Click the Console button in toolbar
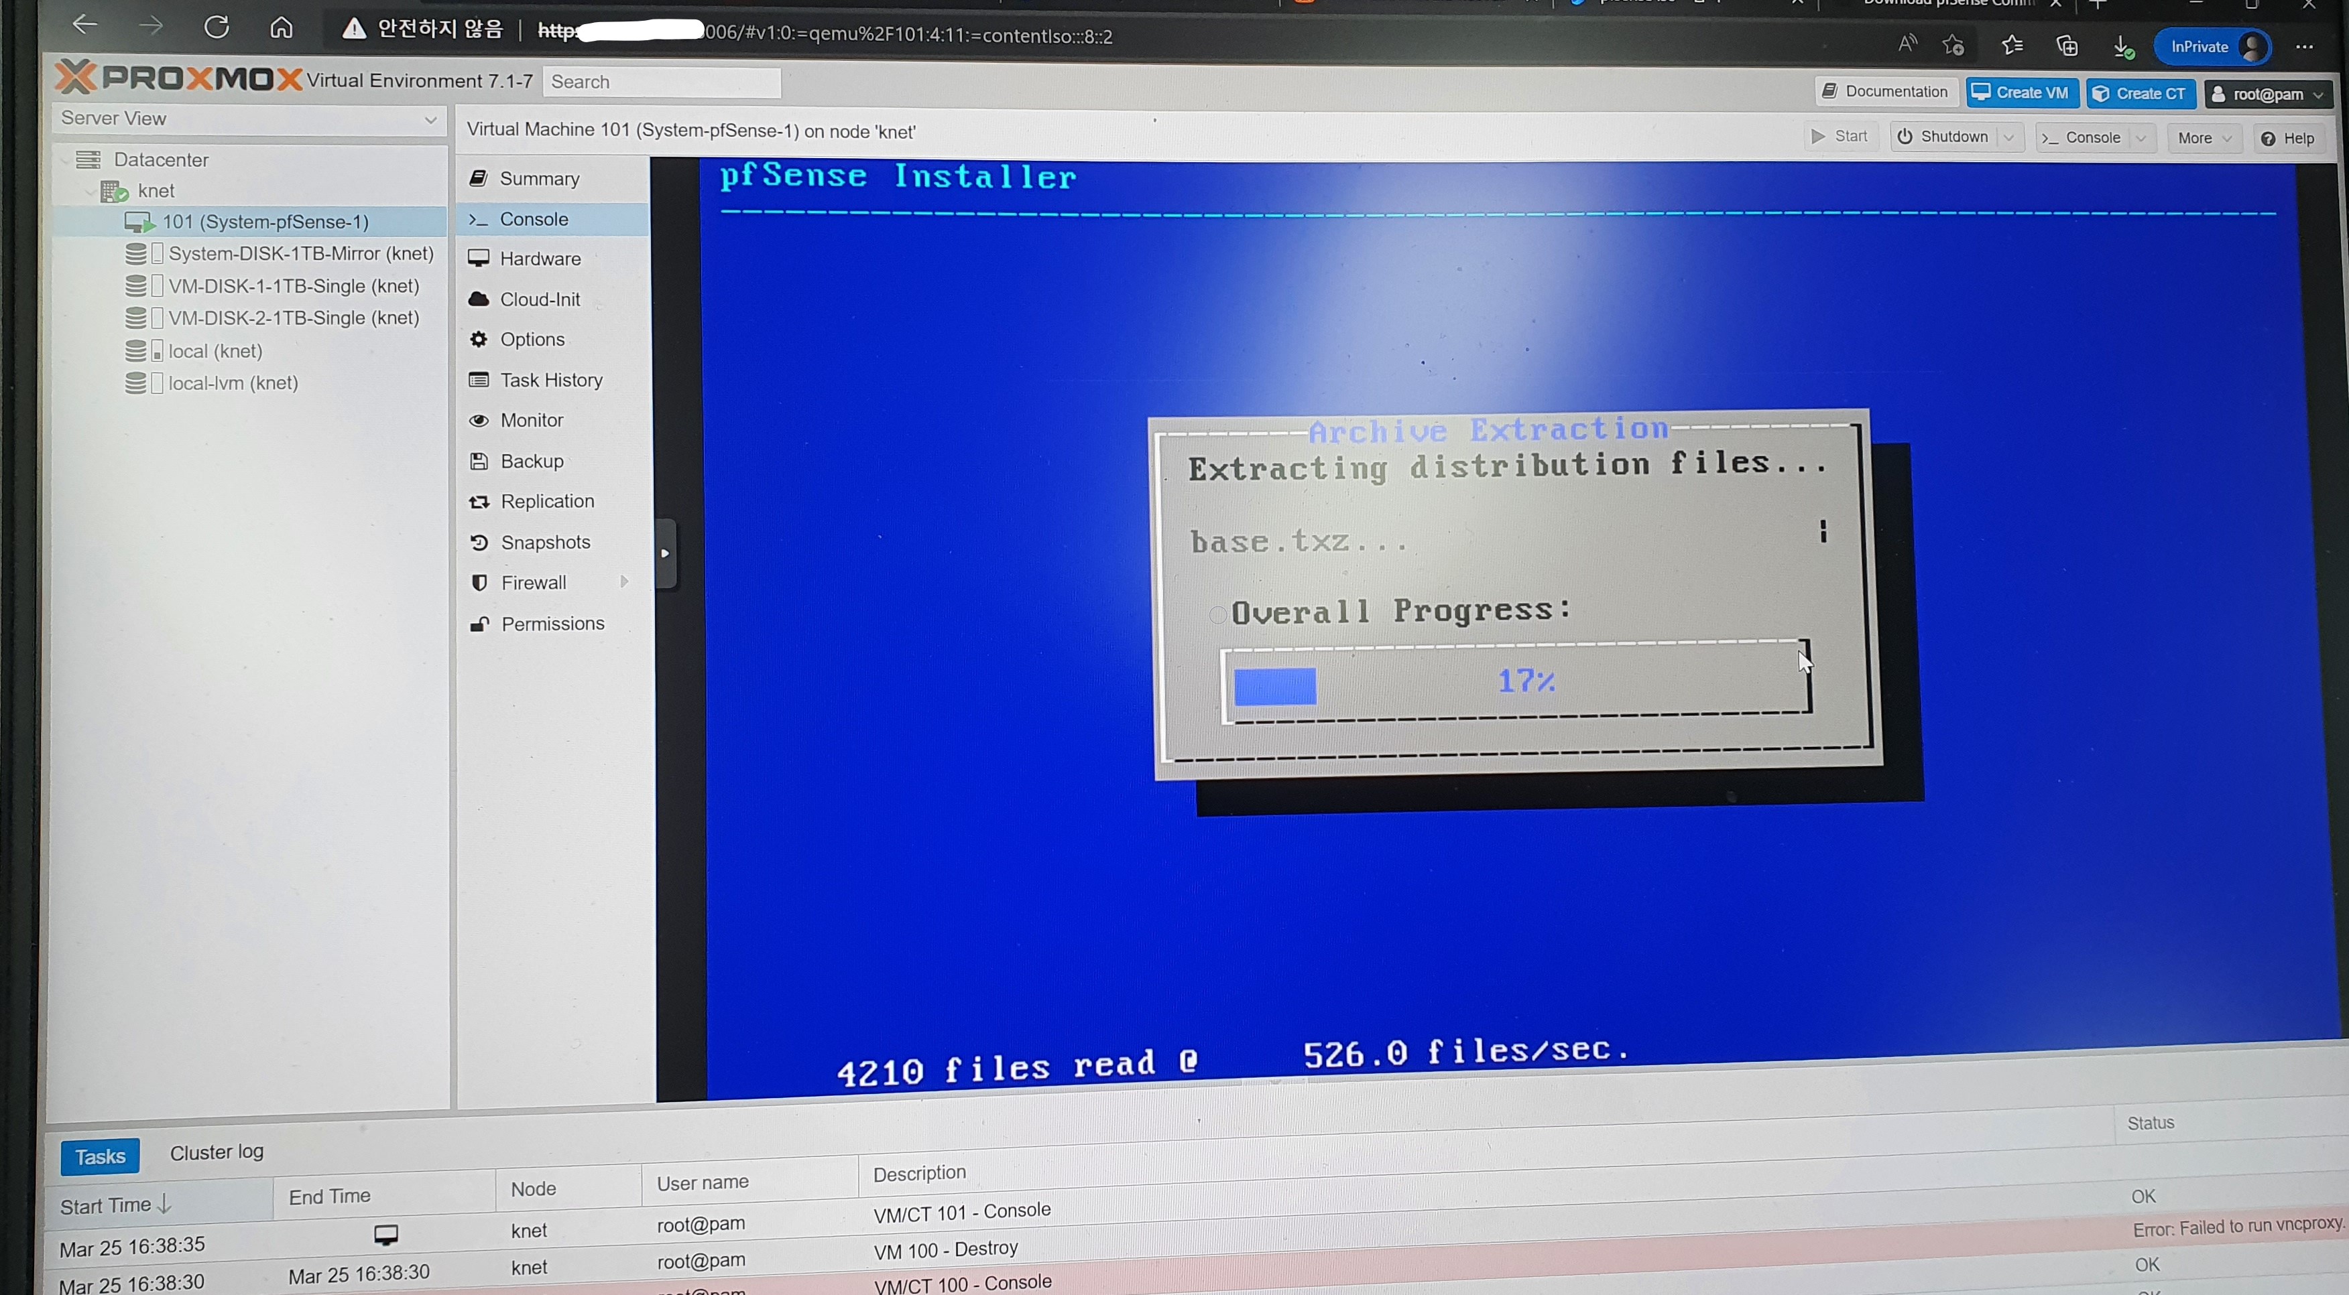Screen dimensions: 2349x1295 coord(2083,137)
